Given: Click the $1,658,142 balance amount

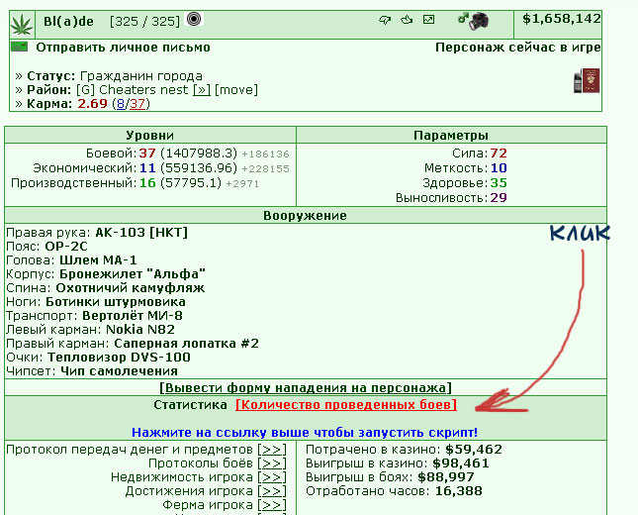Looking at the screenshot, I should point(562,19).
